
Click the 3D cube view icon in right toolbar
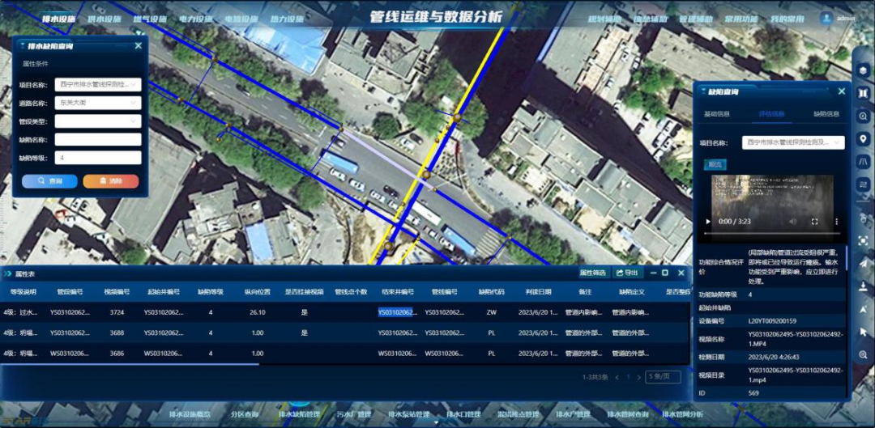click(x=864, y=70)
